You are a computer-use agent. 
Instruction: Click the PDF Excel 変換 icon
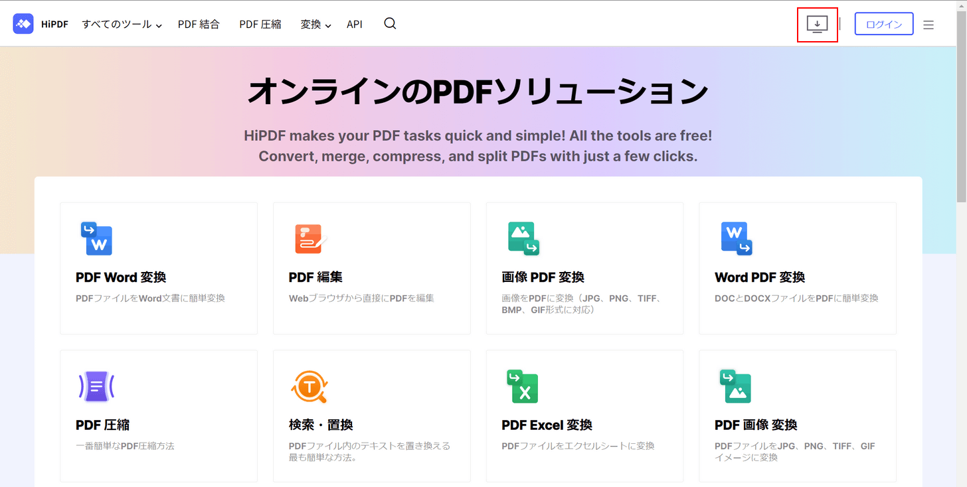tap(523, 387)
